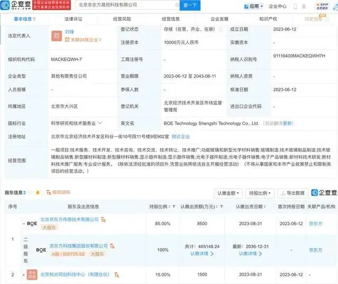Open 认缴详情 under 共计 465148.24
The image size is (338, 284).
click(202, 253)
